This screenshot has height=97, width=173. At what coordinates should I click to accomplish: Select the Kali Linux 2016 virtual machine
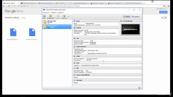tap(57, 22)
